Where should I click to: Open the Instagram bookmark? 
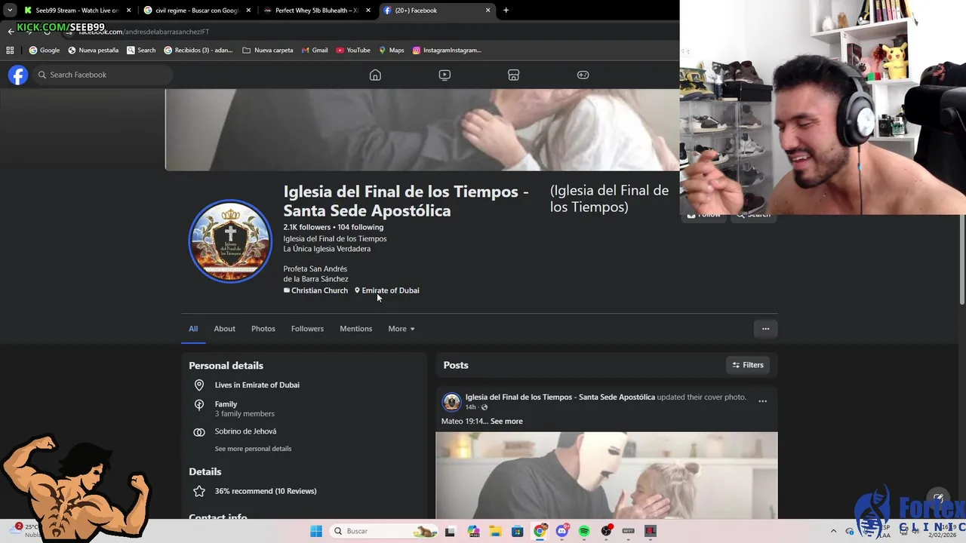point(447,51)
